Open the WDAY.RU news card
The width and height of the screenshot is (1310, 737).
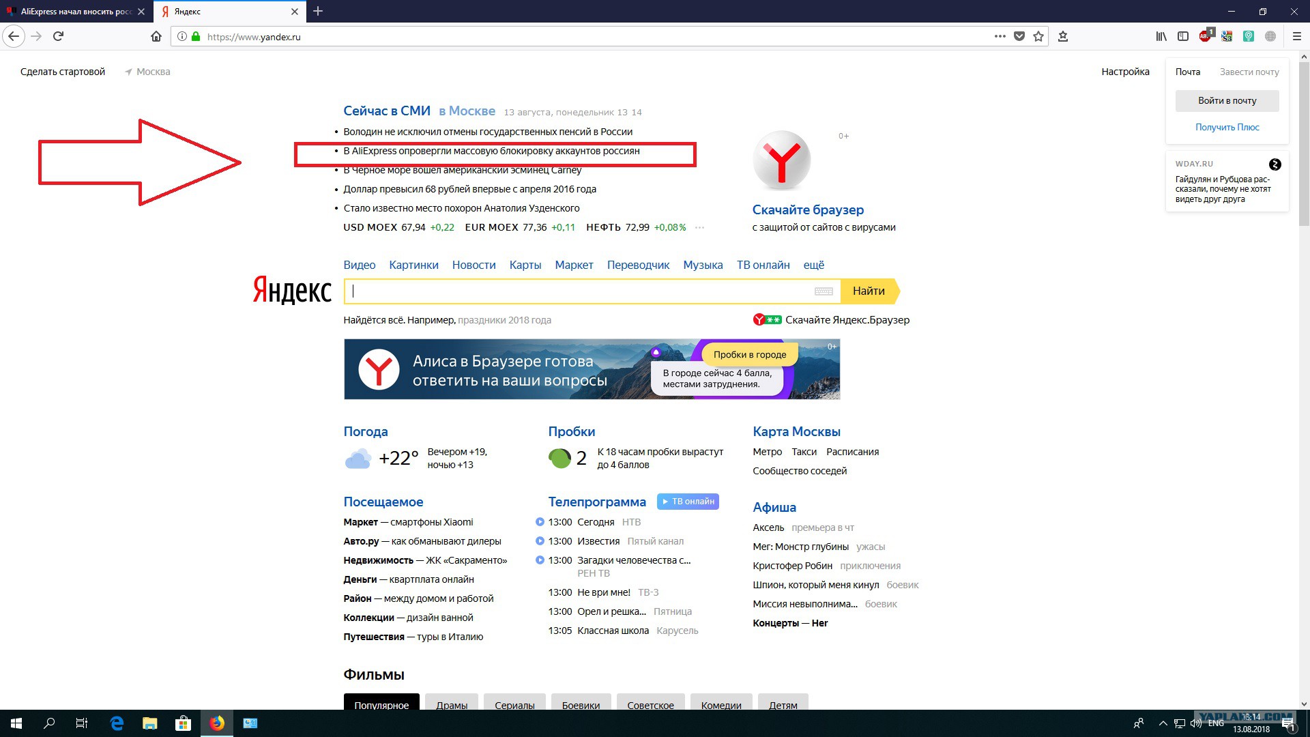pyautogui.click(x=1227, y=182)
